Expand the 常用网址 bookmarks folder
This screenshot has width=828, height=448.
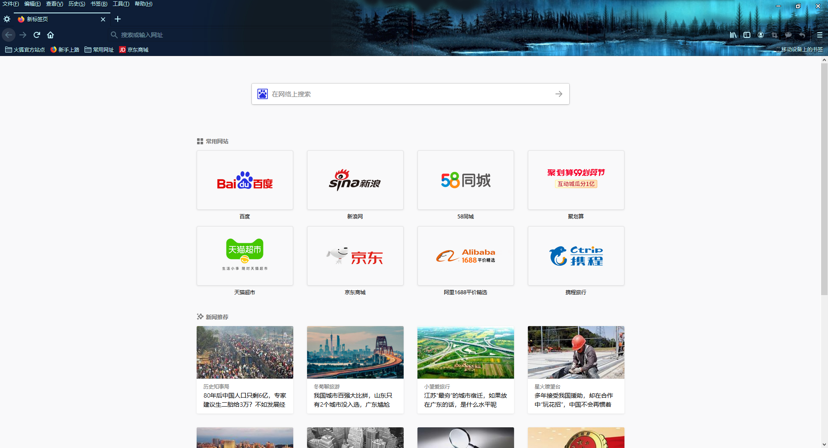99,50
